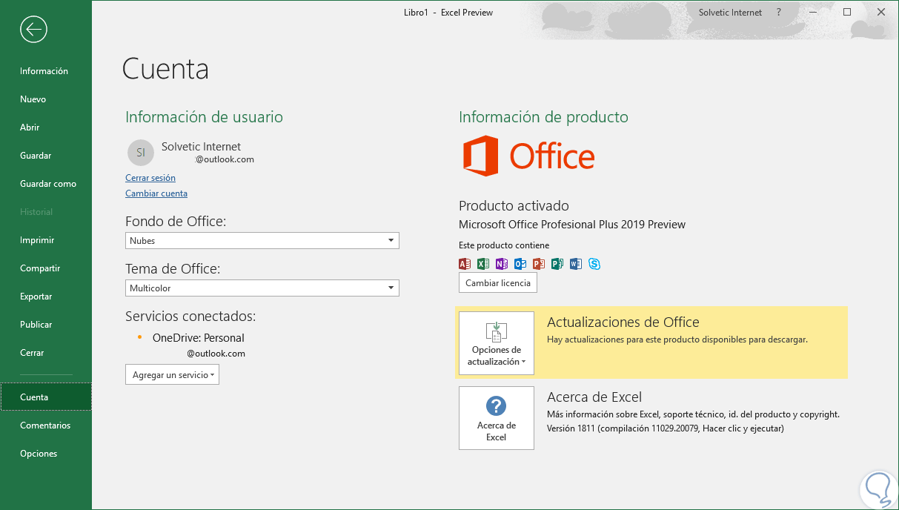Click the Excel app icon
Image resolution: width=899 pixels, height=510 pixels.
pos(483,263)
